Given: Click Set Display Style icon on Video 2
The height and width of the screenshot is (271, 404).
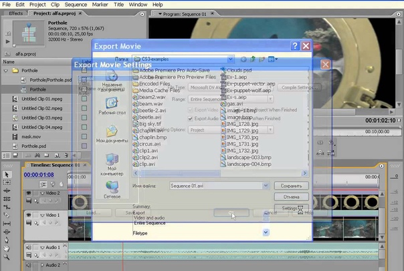Looking at the screenshot, I should pos(29,201).
